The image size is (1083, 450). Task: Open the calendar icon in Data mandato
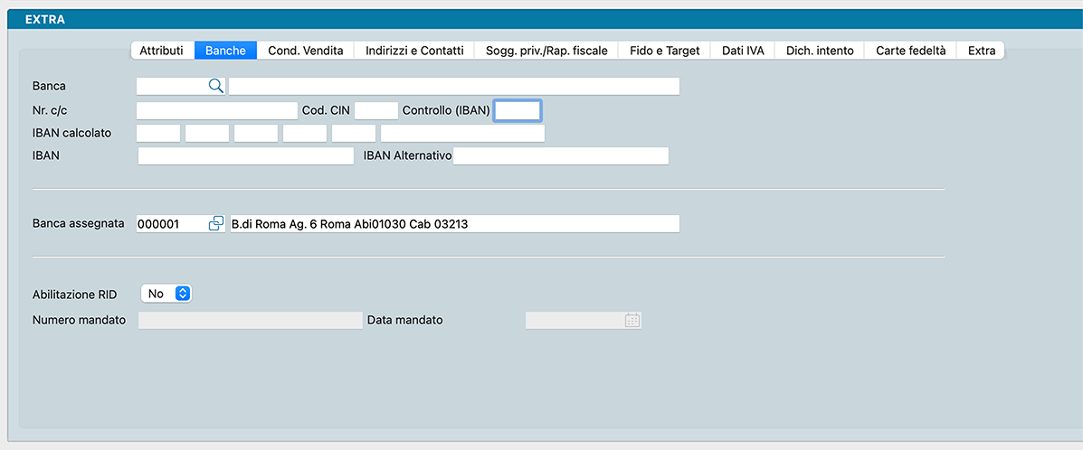(x=632, y=320)
